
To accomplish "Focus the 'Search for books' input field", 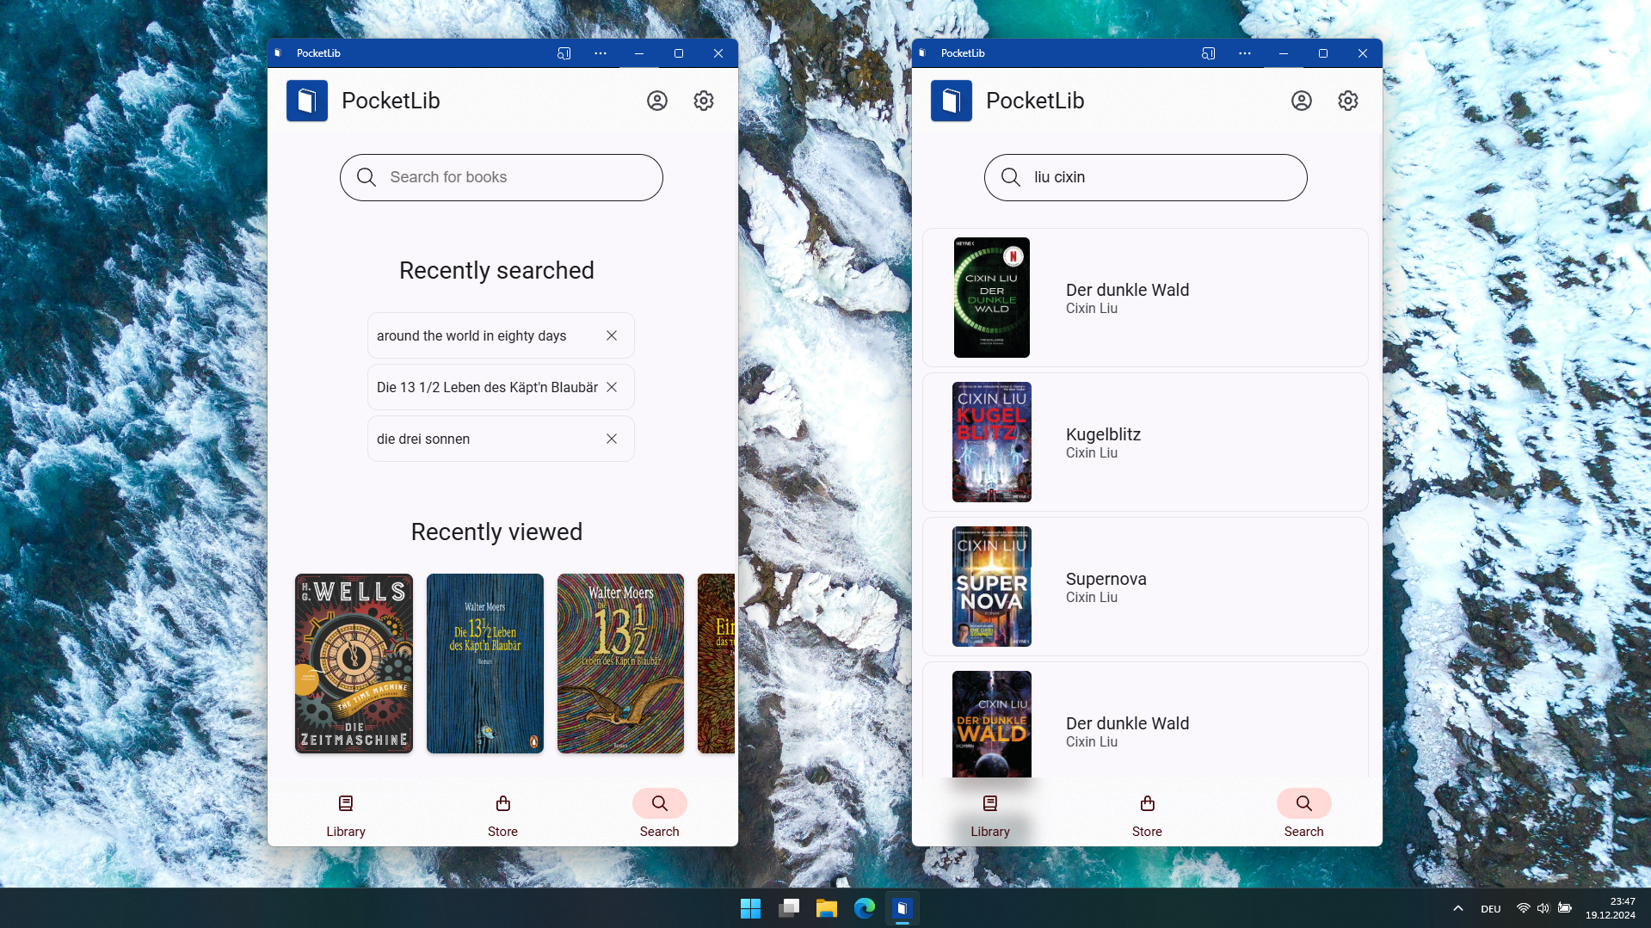I will tap(502, 177).
